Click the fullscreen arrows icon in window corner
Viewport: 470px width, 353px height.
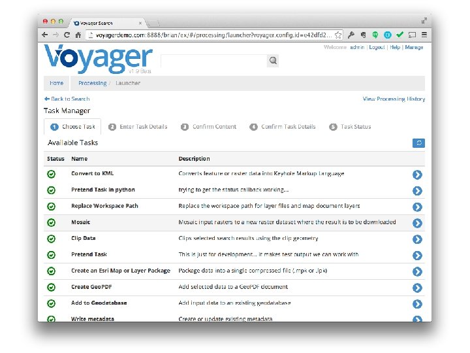pos(424,21)
